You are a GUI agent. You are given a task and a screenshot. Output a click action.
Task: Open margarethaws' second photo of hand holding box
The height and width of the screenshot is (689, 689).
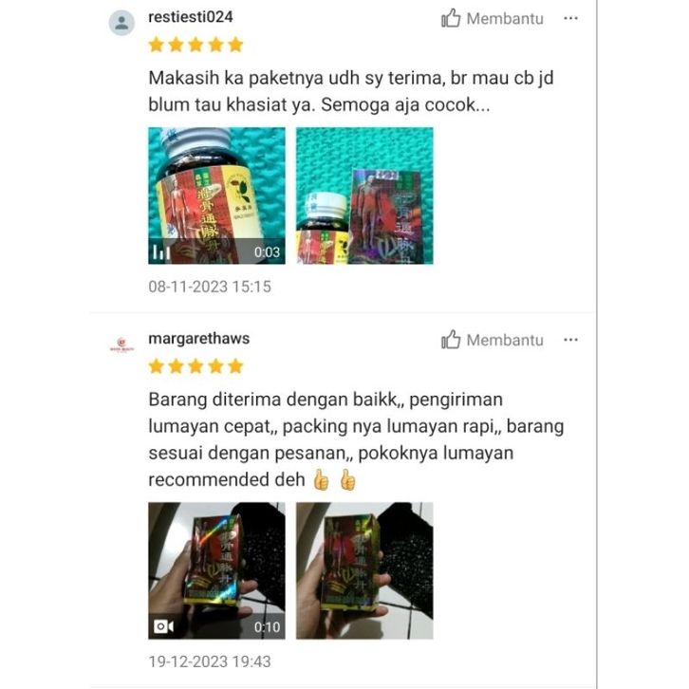(x=364, y=570)
